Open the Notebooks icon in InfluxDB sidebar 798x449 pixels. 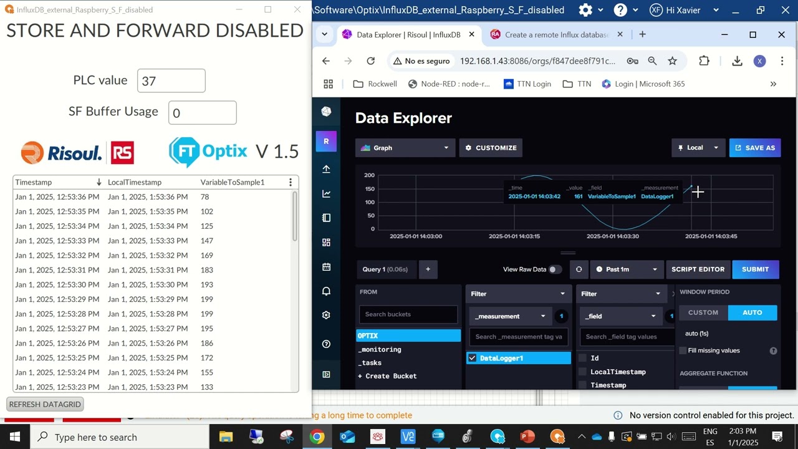click(326, 218)
